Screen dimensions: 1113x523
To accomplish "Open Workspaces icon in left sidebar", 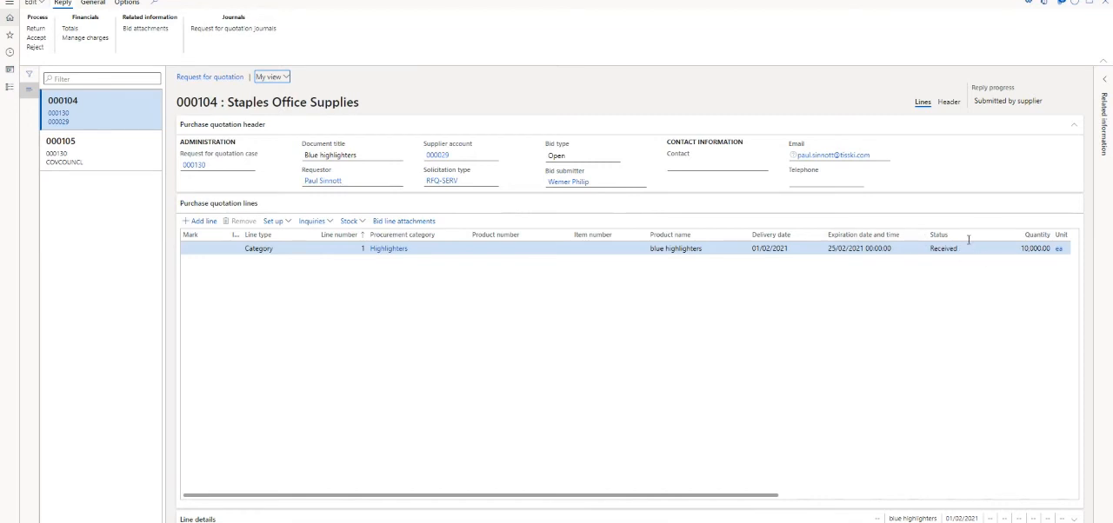I will [x=10, y=70].
